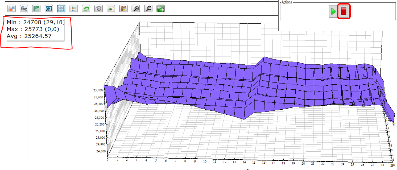397x170 pixels.
Task: Click the Max value line in stats box
Action: (33, 29)
